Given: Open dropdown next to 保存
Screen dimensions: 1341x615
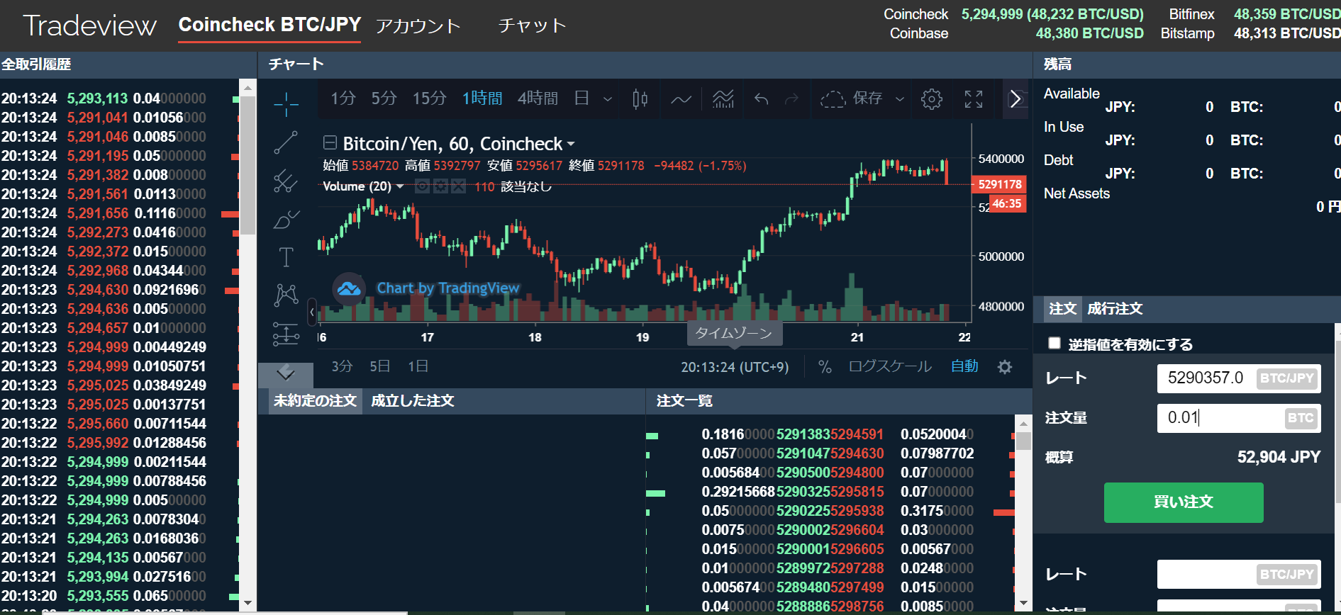Looking at the screenshot, I should click(x=900, y=98).
